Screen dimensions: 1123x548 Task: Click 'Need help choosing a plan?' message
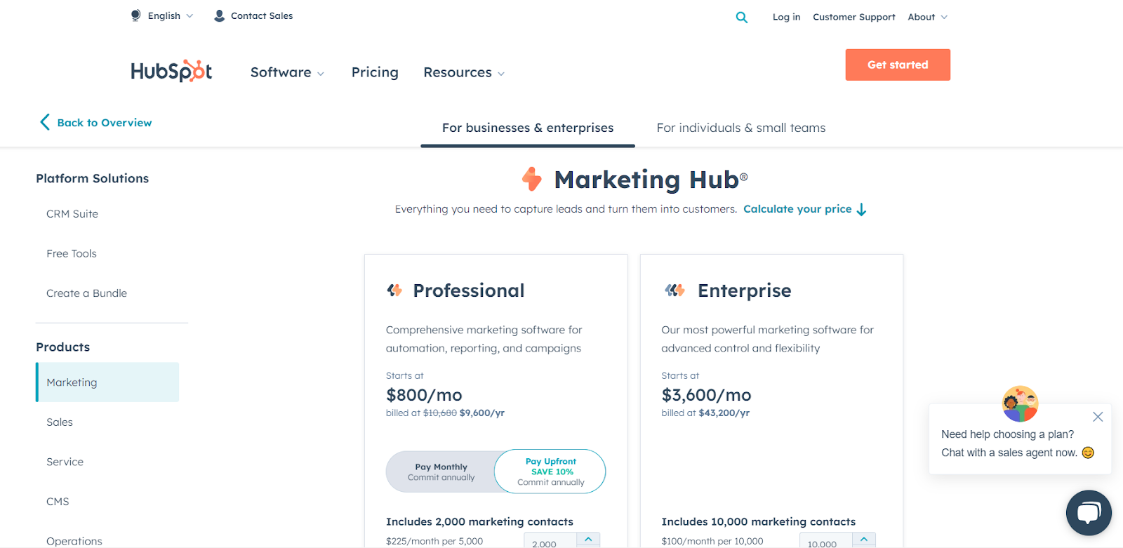coord(1007,434)
